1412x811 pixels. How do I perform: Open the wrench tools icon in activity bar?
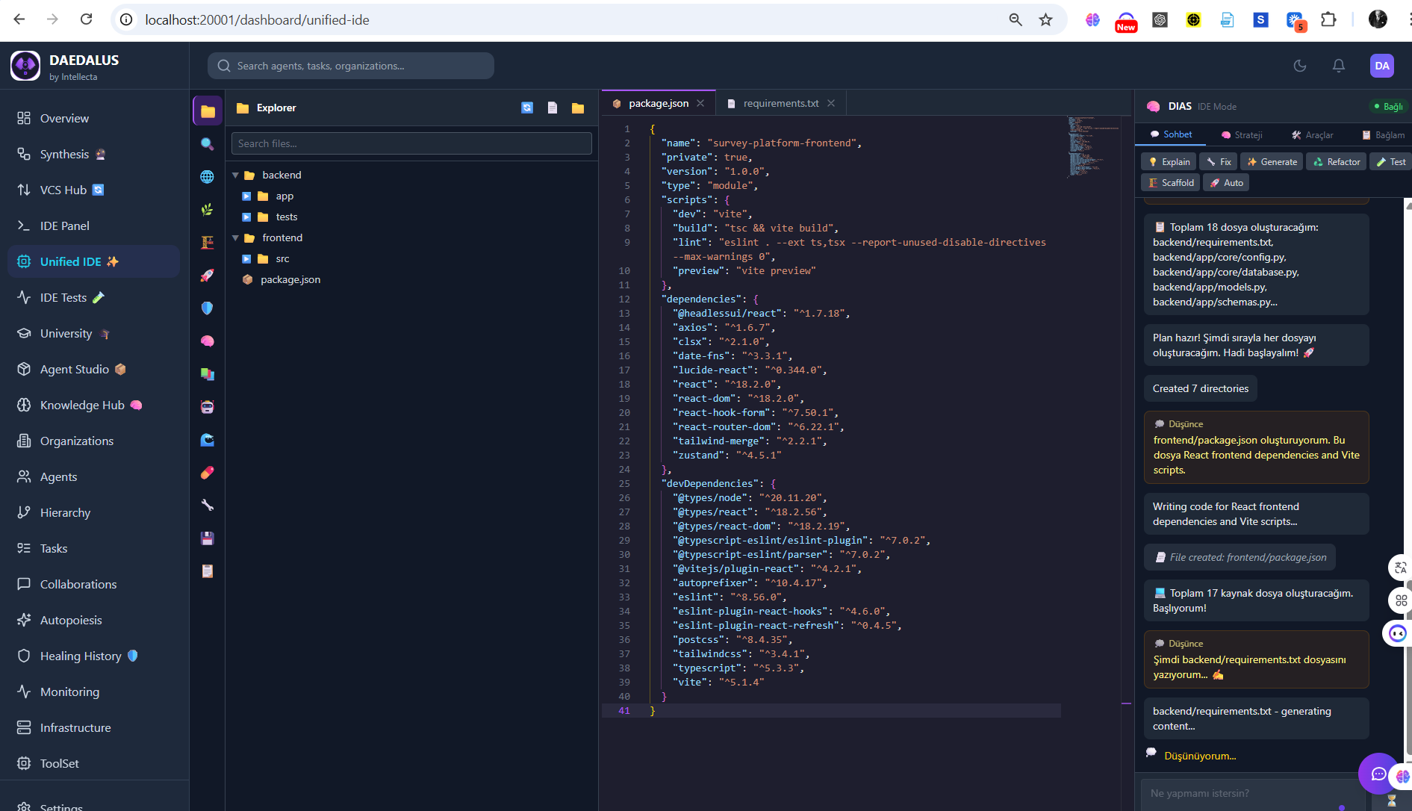pos(208,506)
